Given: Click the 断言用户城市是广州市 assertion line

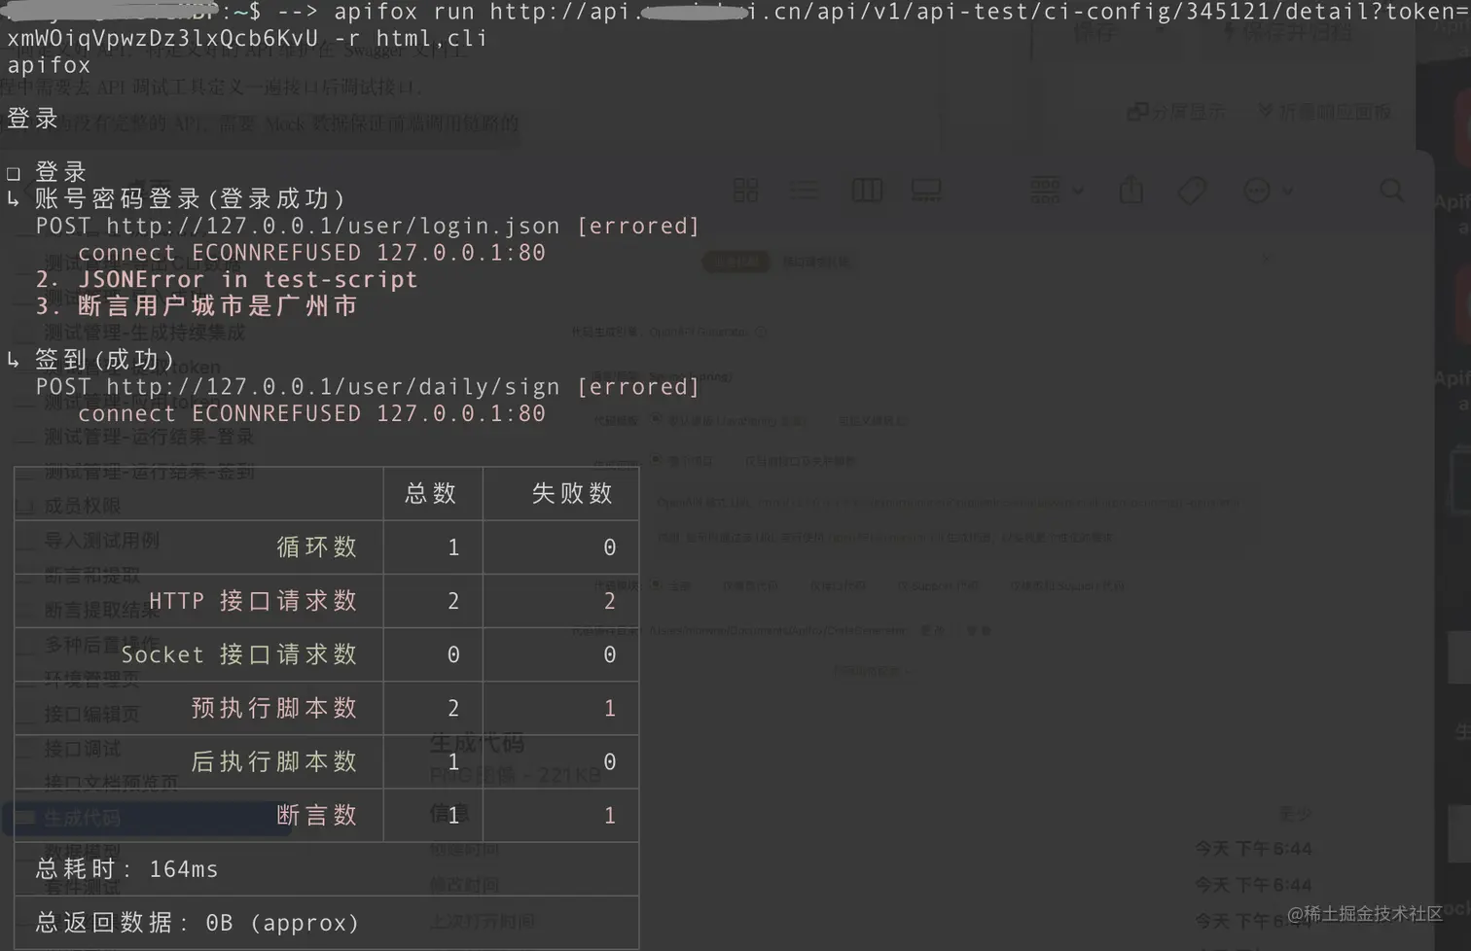Looking at the screenshot, I should click(197, 305).
